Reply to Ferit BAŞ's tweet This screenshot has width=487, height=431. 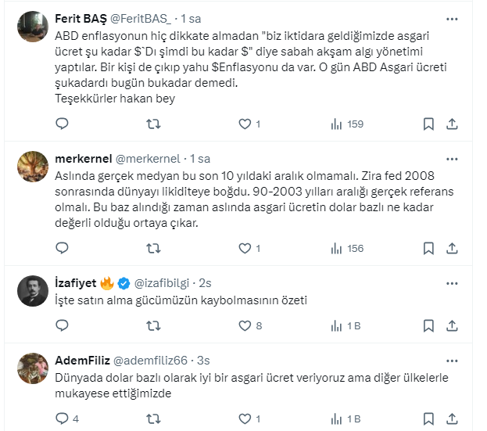click(63, 124)
